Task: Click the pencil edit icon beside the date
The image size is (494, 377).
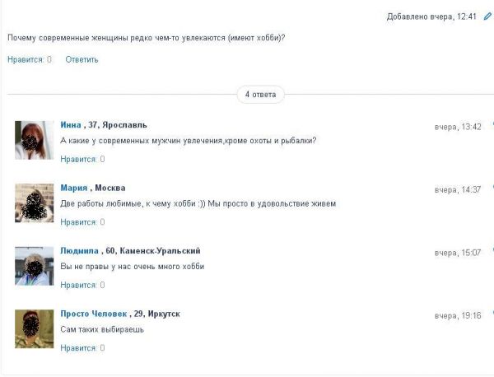Action: tap(487, 16)
